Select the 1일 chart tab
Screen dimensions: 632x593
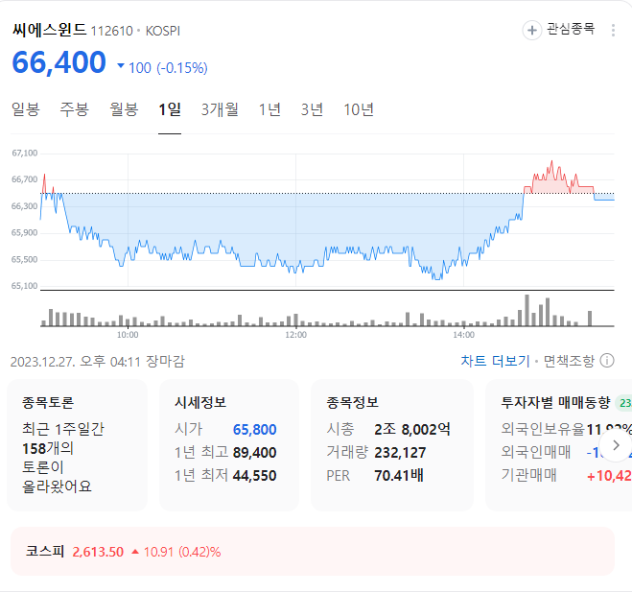pyautogui.click(x=170, y=109)
